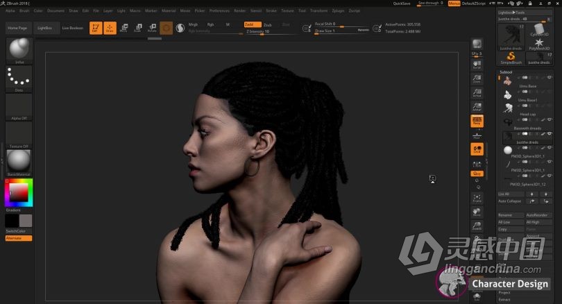Click the Scroll canvas icon
This screenshot has width=562, height=304.
pos(477,65)
